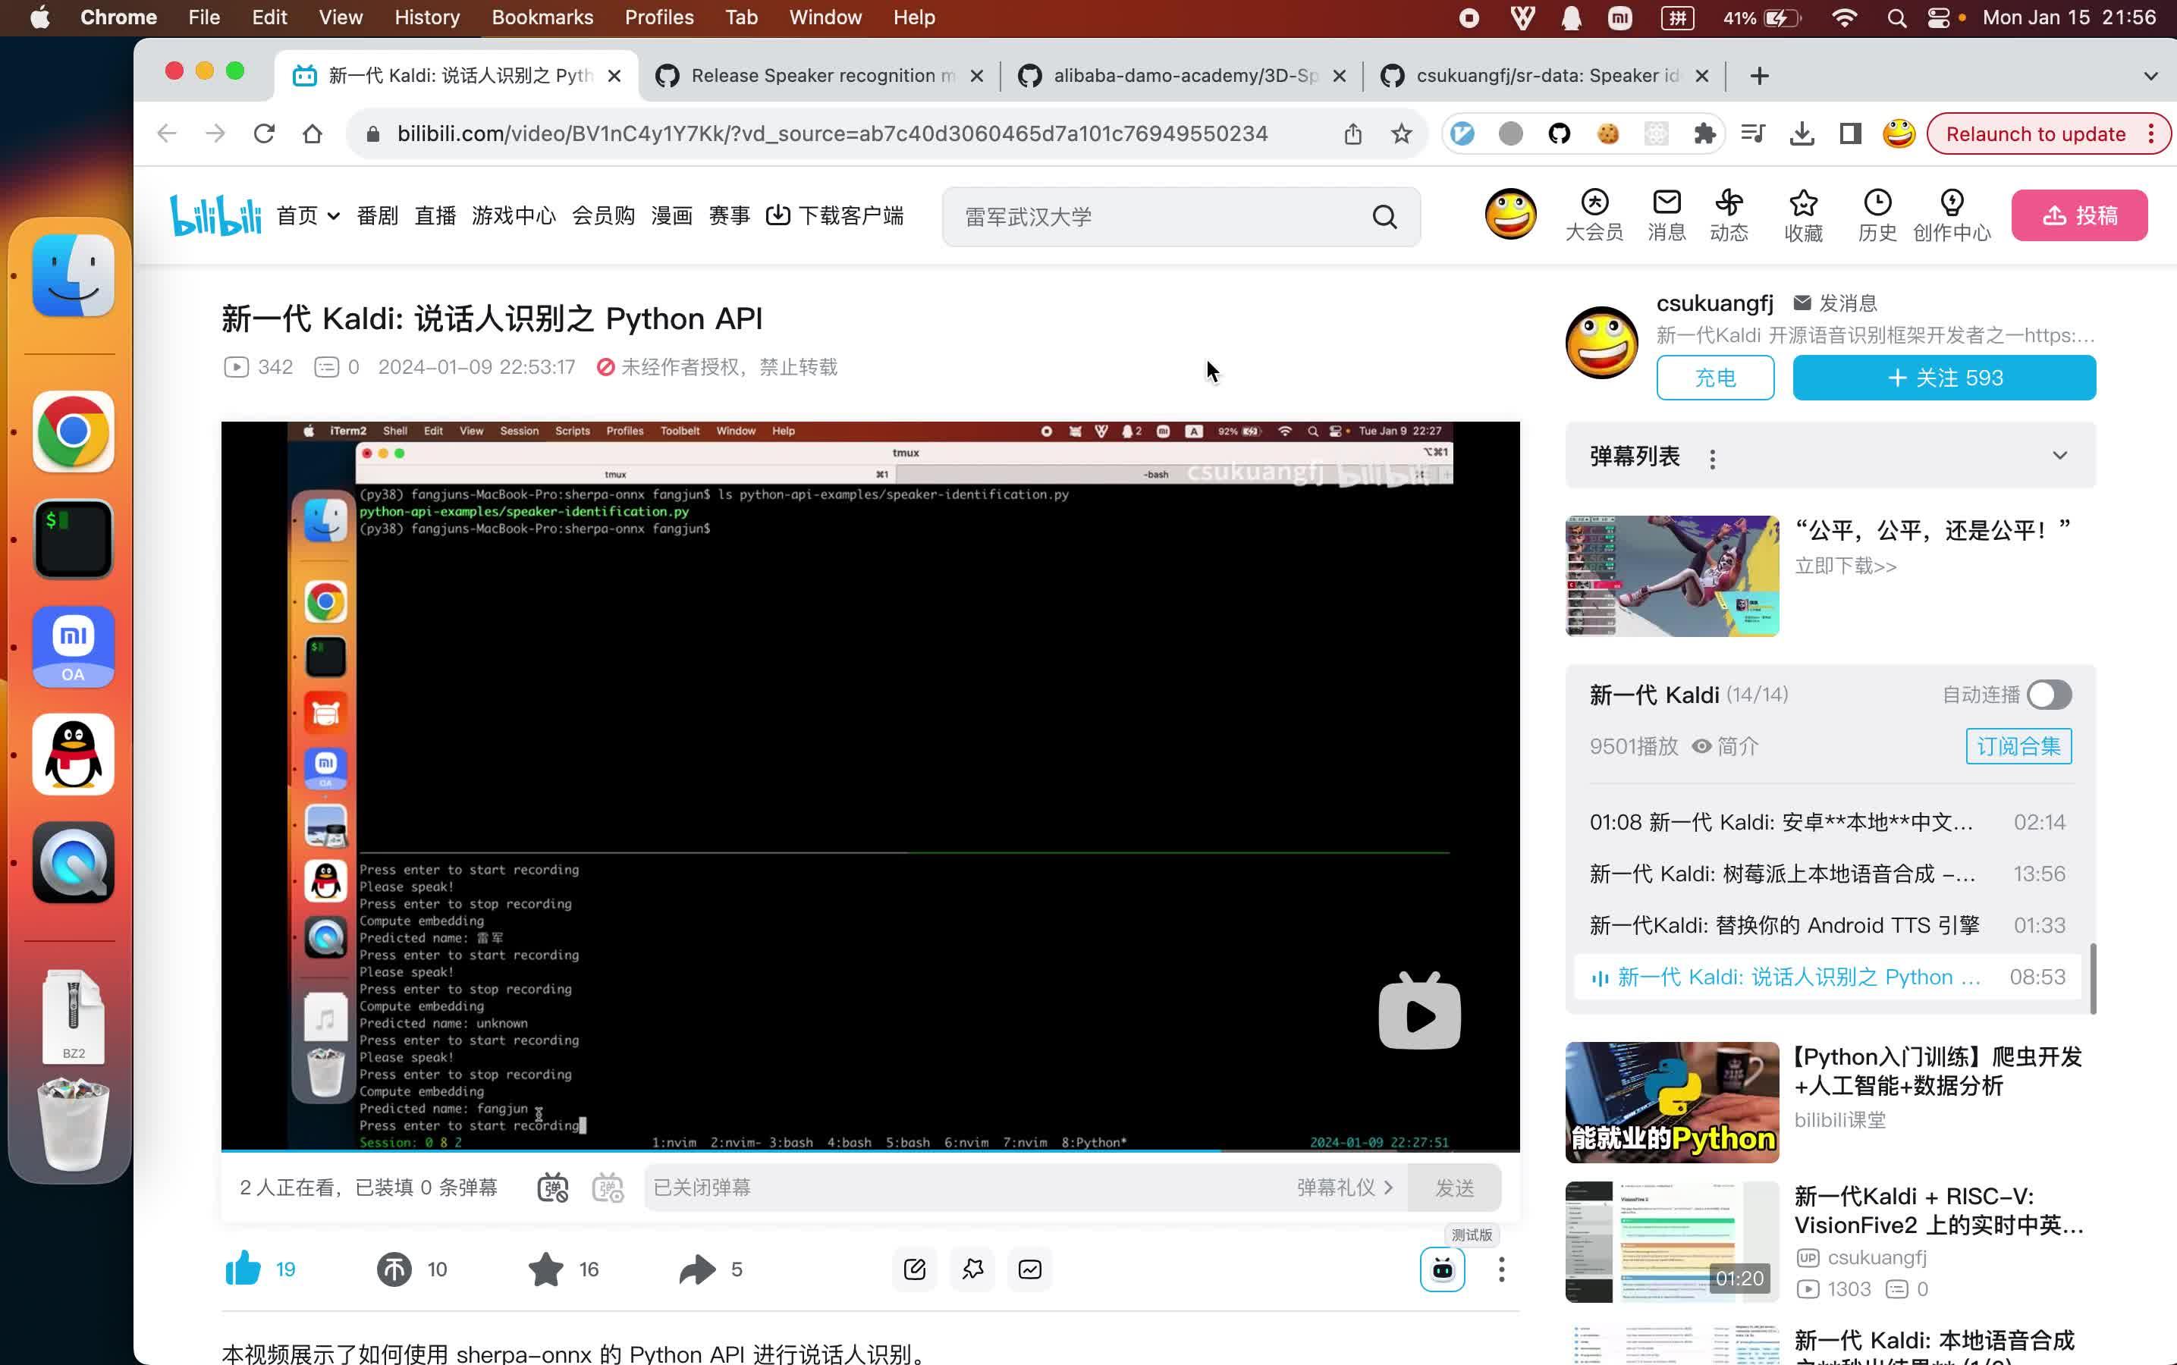Open 收藏 favorites icon

coord(1803,216)
